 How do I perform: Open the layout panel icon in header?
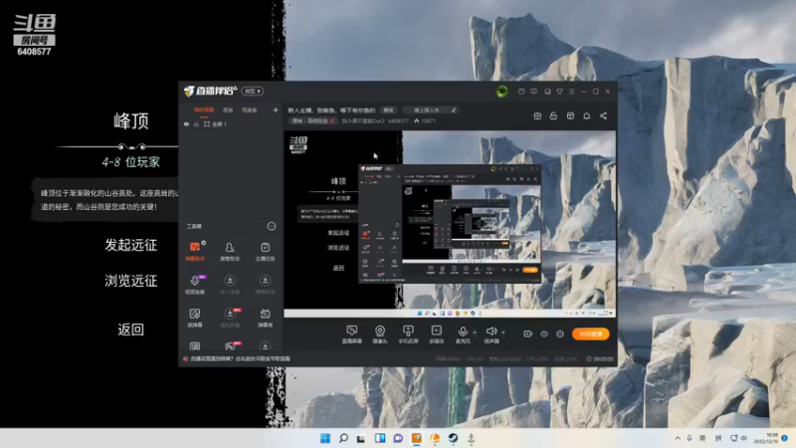[570, 115]
